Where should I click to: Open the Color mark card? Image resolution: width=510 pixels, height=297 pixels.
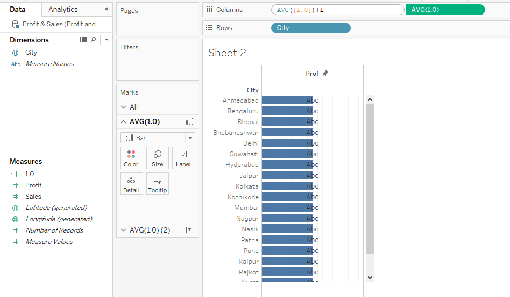(131, 158)
